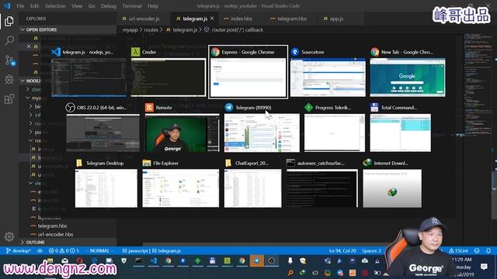
Task: Switch to the Cmder window thumbnail
Action: point(169,72)
